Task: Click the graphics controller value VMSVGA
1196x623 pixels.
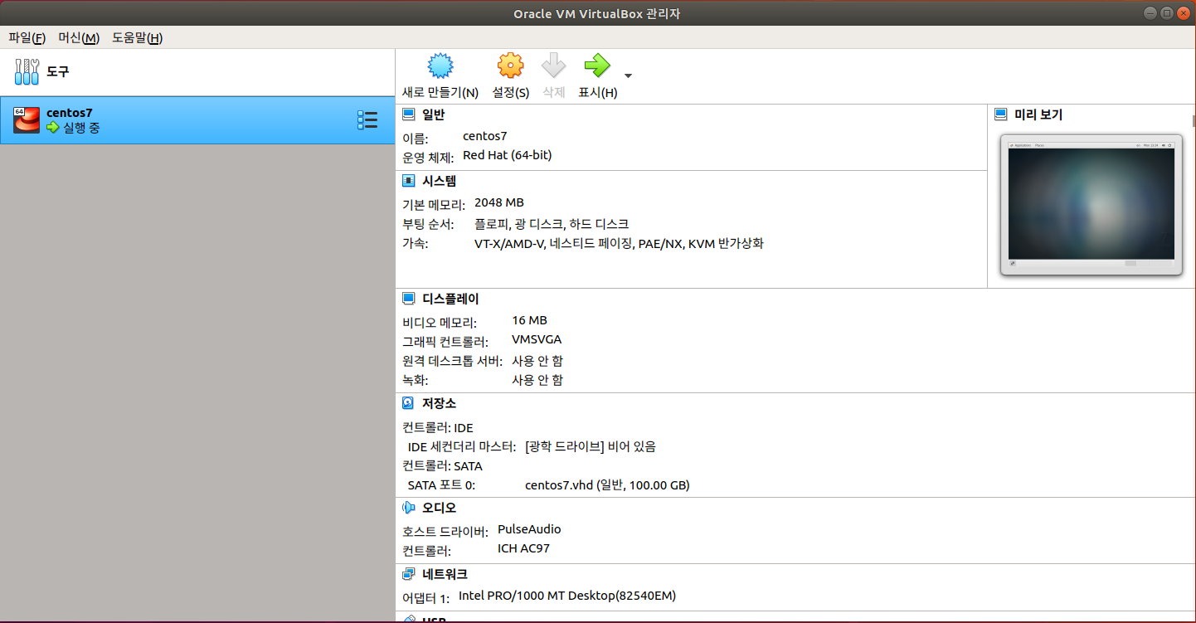Action: pyautogui.click(x=537, y=340)
